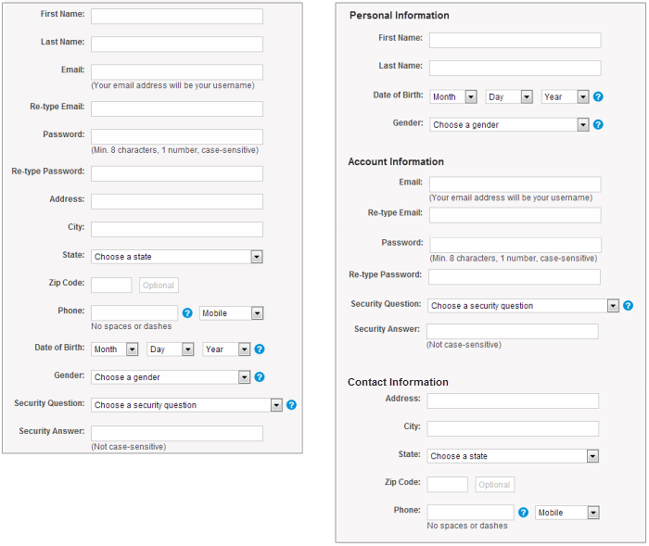Click Security Question help icon in left form
Image resolution: width=649 pixels, height=546 pixels.
click(x=291, y=405)
